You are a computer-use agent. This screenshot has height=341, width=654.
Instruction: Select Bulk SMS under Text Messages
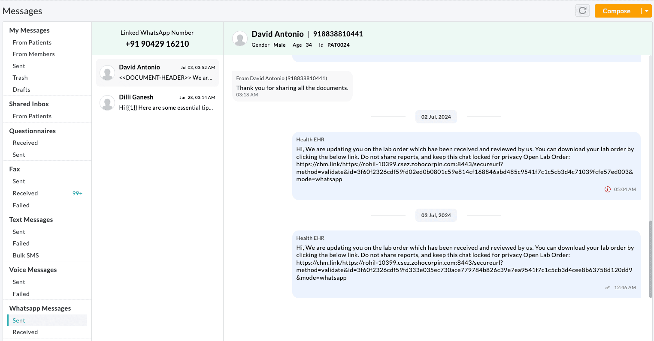pyautogui.click(x=26, y=255)
